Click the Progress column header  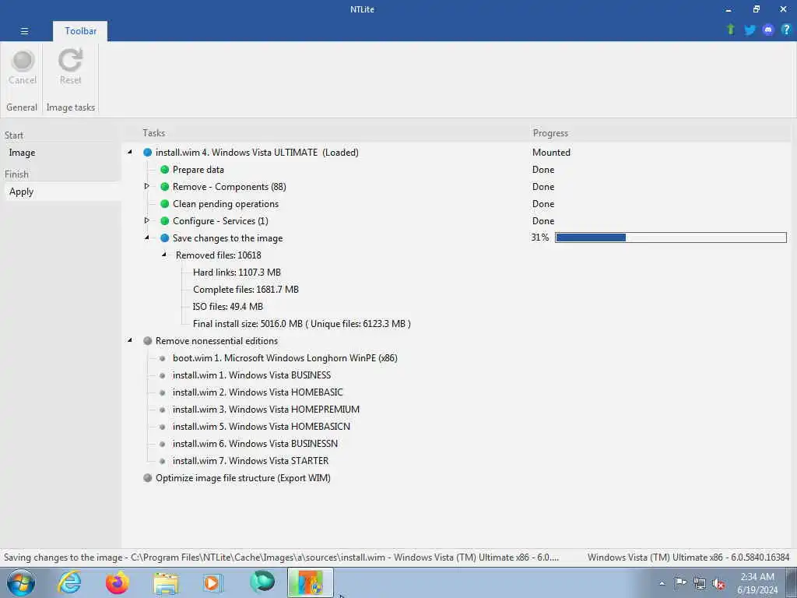pyautogui.click(x=550, y=132)
